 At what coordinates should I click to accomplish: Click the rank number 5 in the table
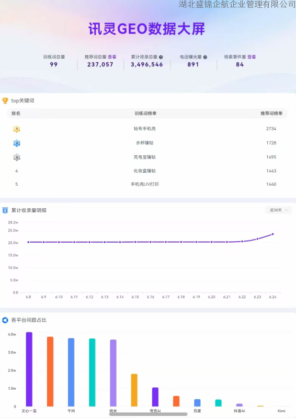click(x=17, y=184)
